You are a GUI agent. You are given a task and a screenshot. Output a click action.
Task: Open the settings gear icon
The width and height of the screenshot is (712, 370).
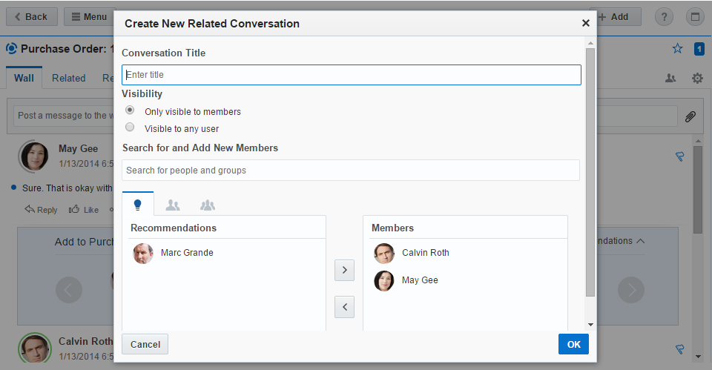click(x=697, y=78)
